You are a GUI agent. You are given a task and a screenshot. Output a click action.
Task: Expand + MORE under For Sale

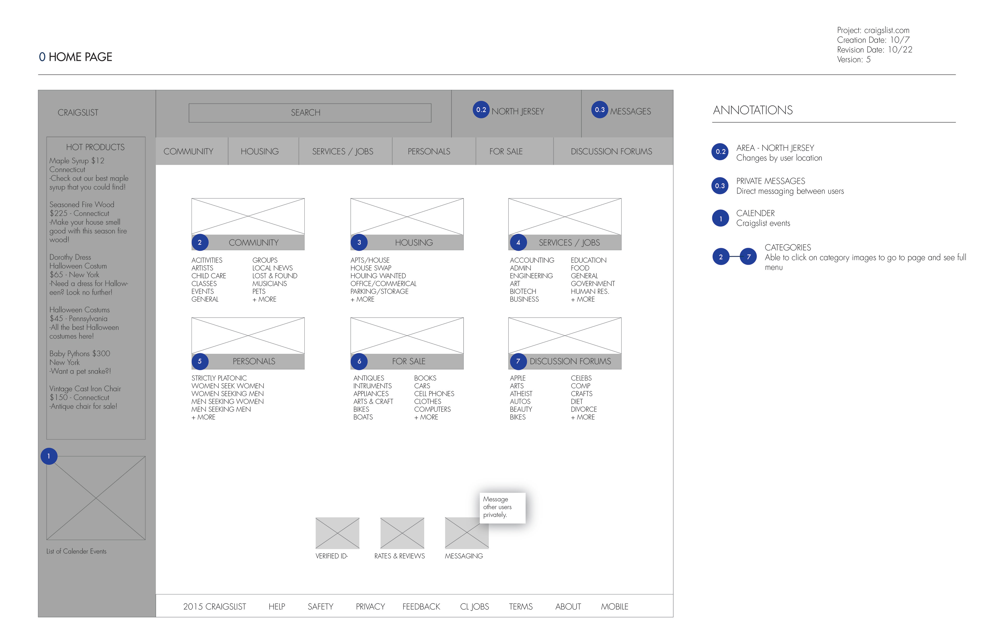[x=426, y=417]
